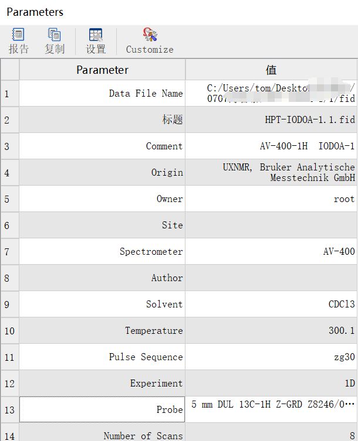Click row header number 14

click(x=9, y=435)
